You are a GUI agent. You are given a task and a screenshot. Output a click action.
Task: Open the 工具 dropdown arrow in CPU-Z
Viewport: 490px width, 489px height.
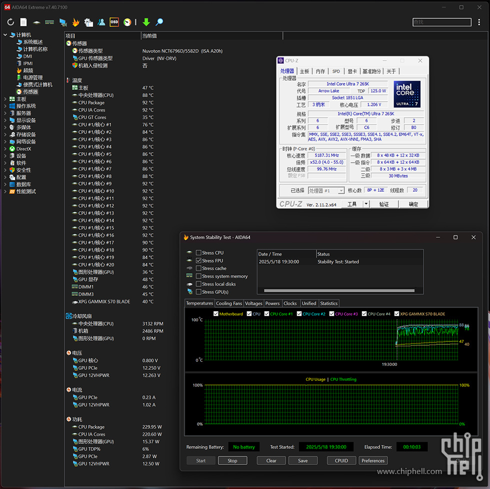click(366, 204)
